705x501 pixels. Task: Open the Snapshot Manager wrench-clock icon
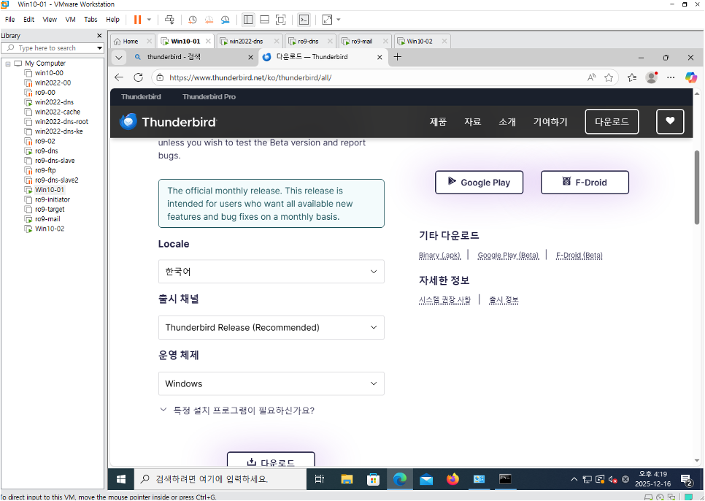[x=225, y=20]
